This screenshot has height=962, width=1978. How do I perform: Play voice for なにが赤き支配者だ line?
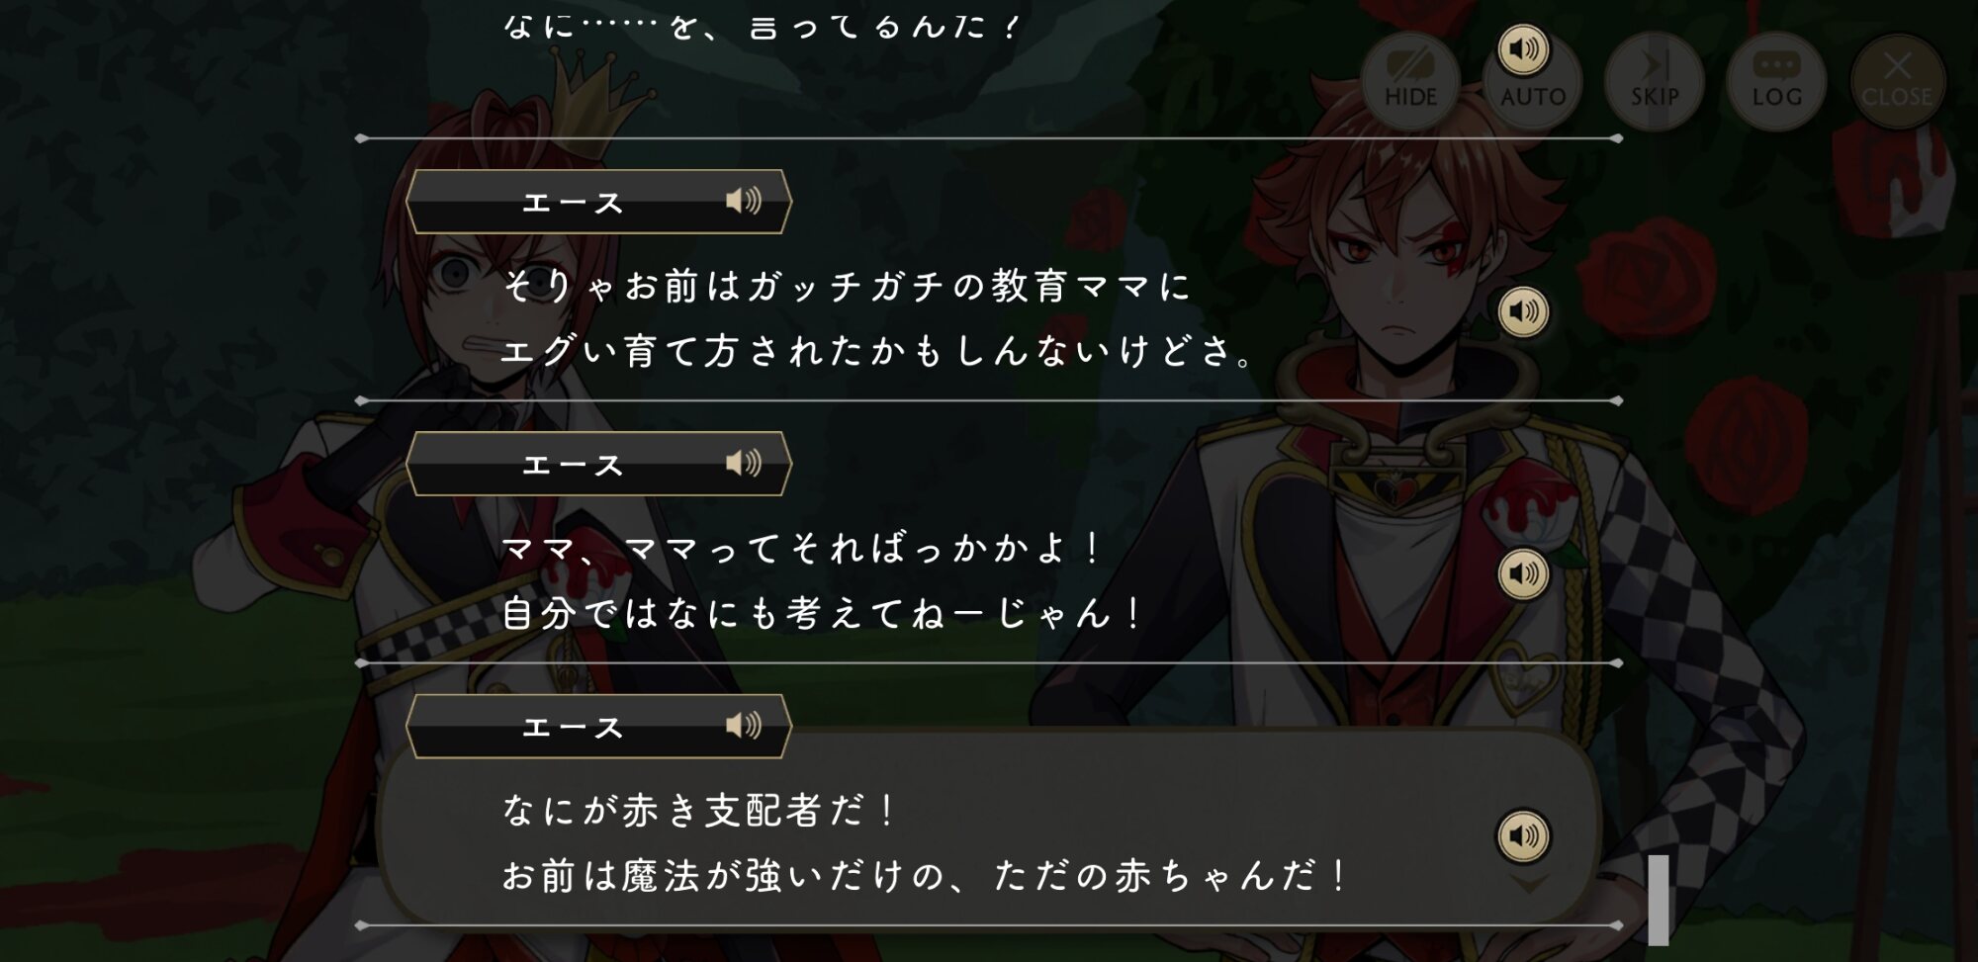(1523, 836)
